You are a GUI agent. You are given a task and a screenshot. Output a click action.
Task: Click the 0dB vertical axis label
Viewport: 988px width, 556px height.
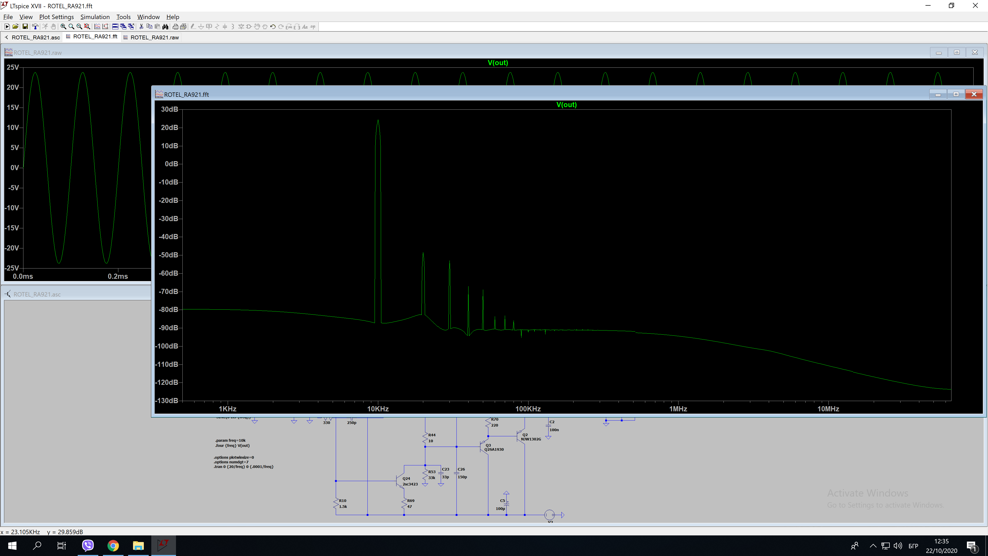(x=171, y=164)
